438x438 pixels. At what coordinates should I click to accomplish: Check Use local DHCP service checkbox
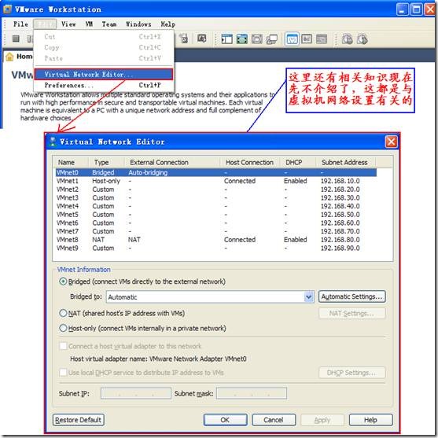pos(64,373)
